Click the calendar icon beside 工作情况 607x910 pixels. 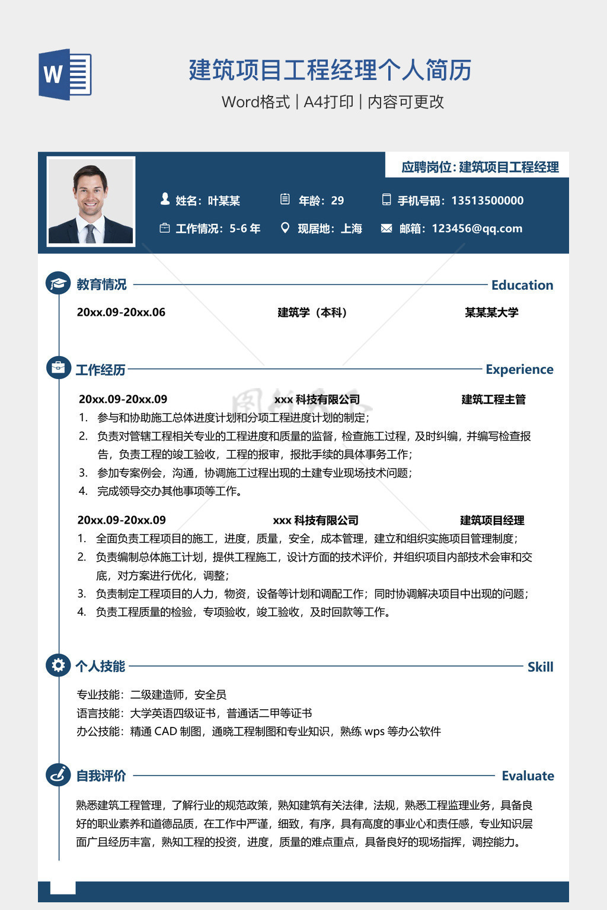pyautogui.click(x=165, y=228)
